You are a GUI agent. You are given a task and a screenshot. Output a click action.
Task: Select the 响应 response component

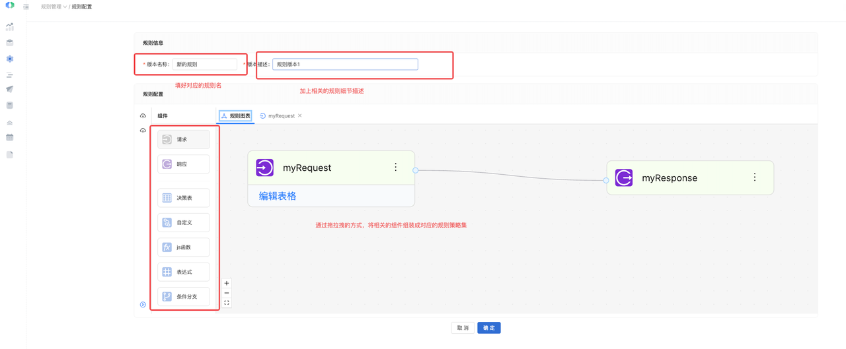[x=184, y=164]
